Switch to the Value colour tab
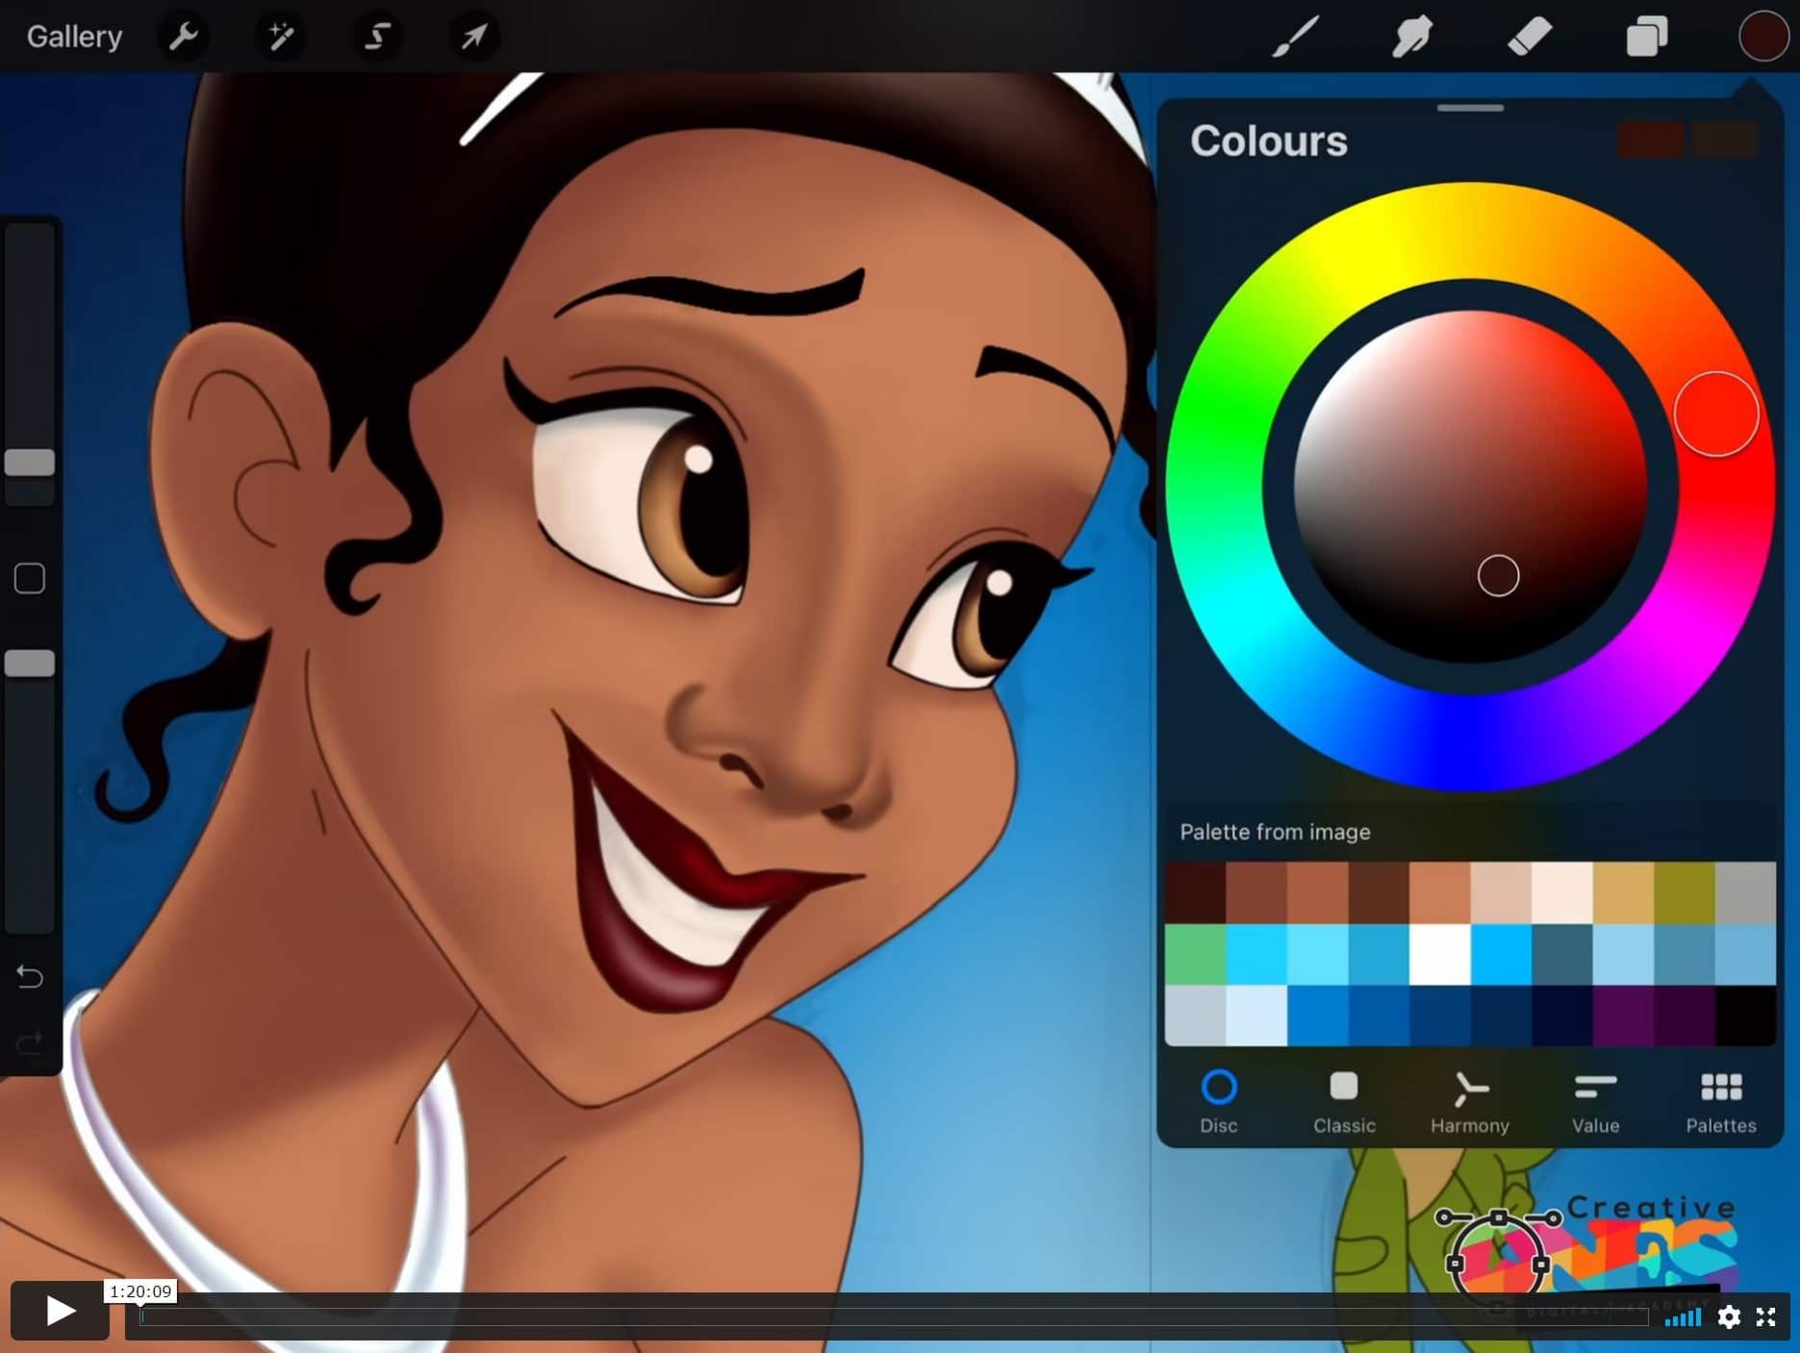 (x=1595, y=1102)
